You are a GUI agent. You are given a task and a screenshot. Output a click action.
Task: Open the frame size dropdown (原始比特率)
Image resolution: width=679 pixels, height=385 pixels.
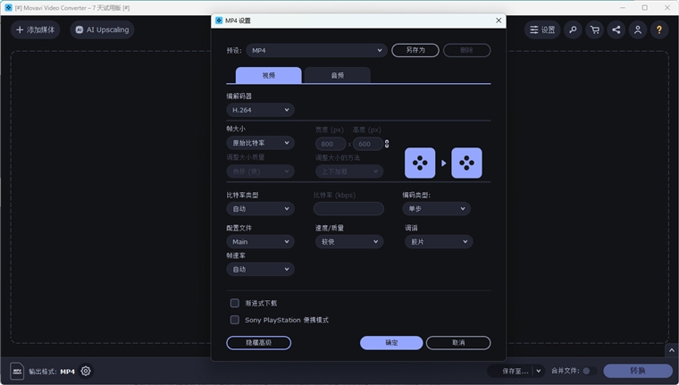[260, 143]
